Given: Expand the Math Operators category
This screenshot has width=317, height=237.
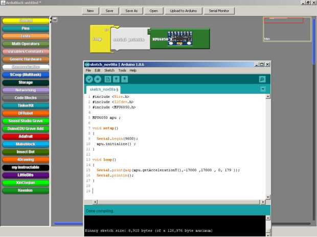Looking at the screenshot, I should pyautogui.click(x=26, y=44).
